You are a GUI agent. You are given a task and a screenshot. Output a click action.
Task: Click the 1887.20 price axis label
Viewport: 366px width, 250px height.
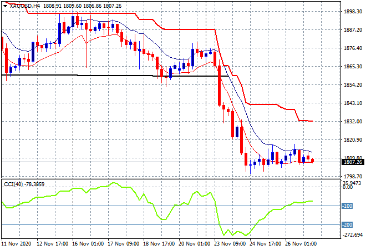coord(353,29)
